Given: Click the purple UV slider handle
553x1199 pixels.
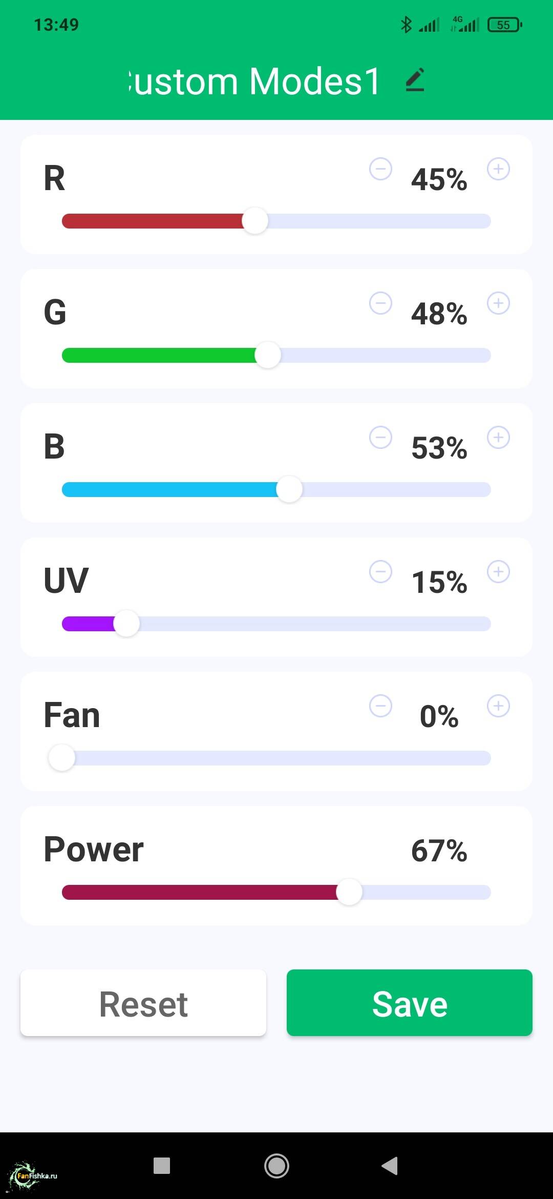Looking at the screenshot, I should point(126,624).
